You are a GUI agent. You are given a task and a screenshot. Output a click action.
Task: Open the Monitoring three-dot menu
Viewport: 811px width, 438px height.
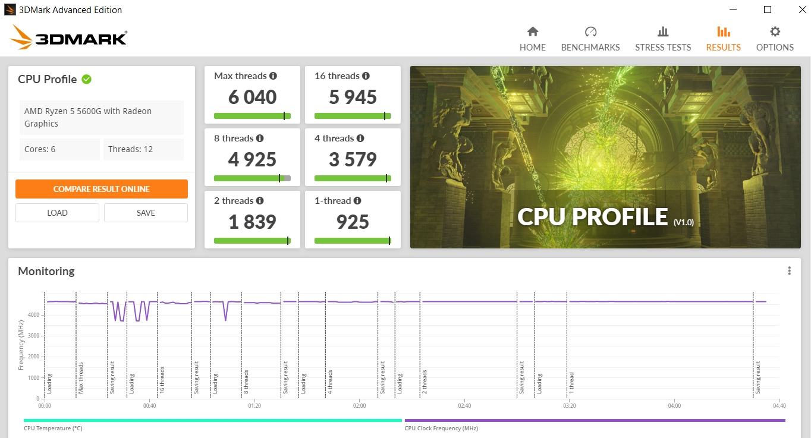789,271
